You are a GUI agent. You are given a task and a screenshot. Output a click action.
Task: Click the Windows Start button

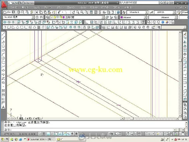5,139
